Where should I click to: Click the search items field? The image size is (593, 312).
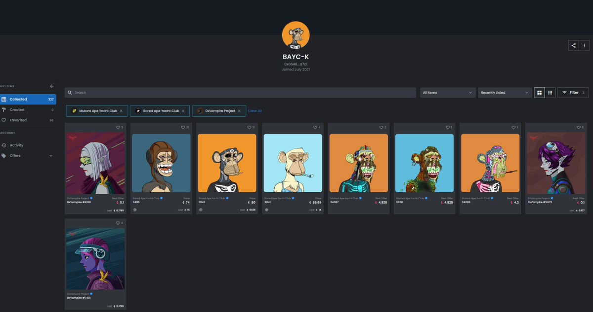[x=240, y=93]
